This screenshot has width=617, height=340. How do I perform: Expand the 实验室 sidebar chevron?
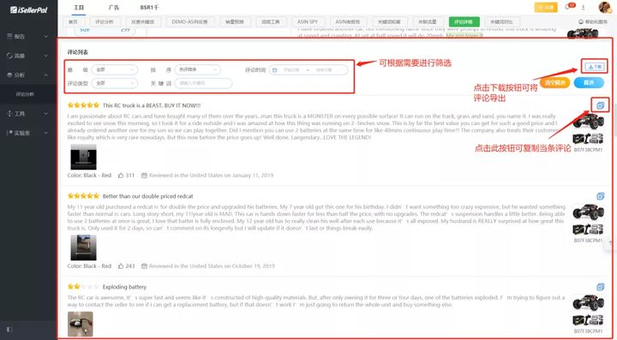coord(45,133)
